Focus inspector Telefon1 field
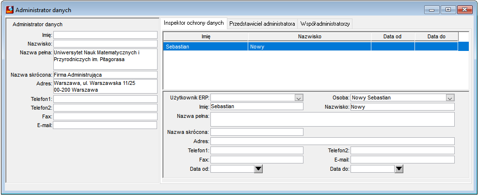 pos(257,150)
